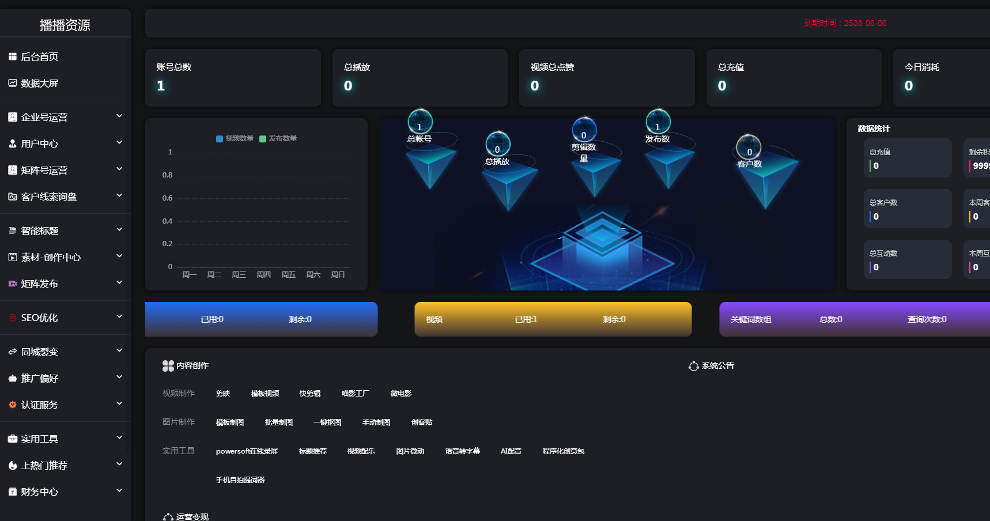The width and height of the screenshot is (990, 521).
Task: Click the 上热门推荐 flame icon
Action: tap(13, 465)
